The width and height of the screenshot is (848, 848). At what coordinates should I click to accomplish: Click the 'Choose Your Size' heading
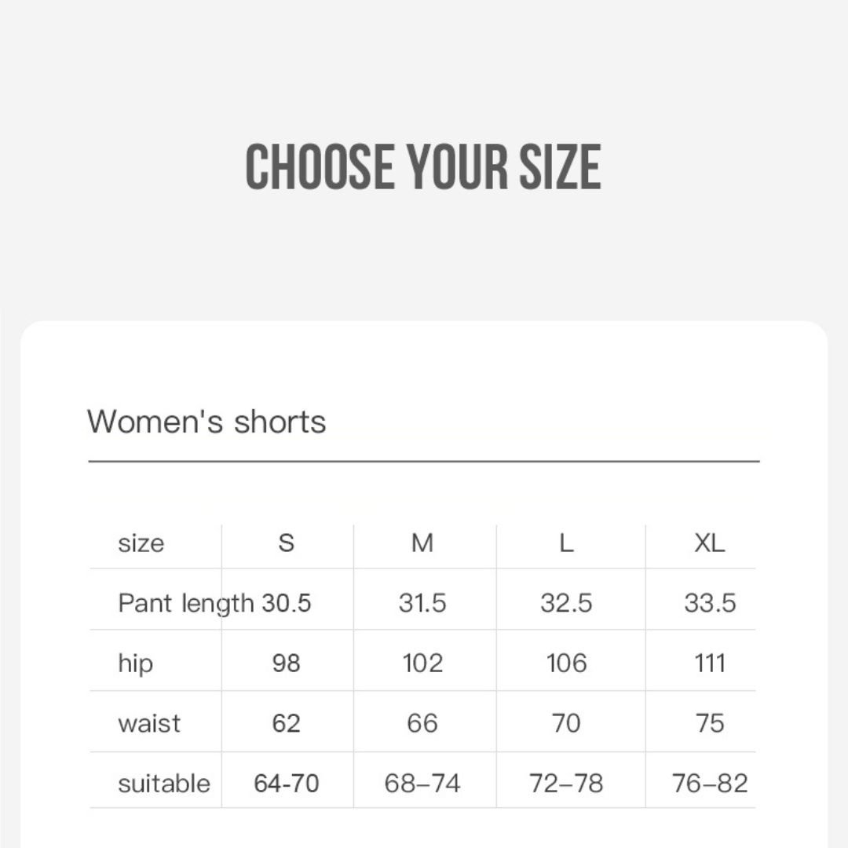[x=423, y=166]
